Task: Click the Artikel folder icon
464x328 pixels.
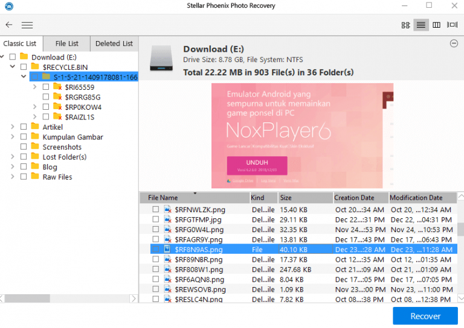Action: pyautogui.click(x=35, y=127)
